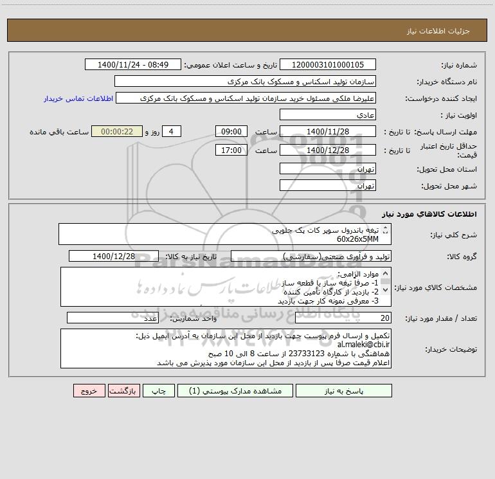
Task: Click the price validity date field beside حداقل تاریخ اعتبار قیمت
Action: click(x=328, y=150)
